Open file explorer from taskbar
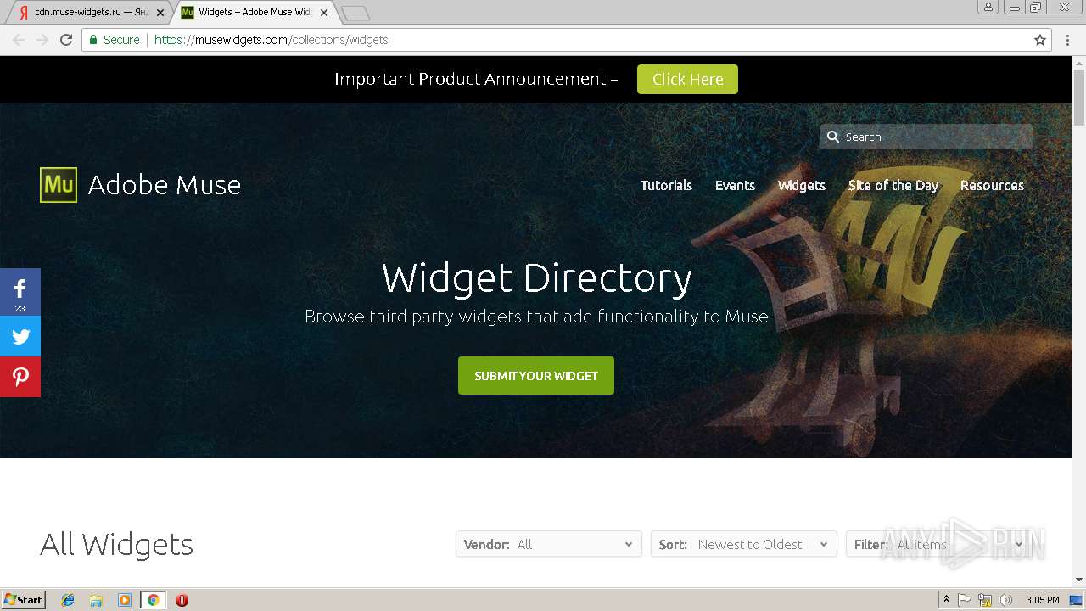 click(x=96, y=600)
